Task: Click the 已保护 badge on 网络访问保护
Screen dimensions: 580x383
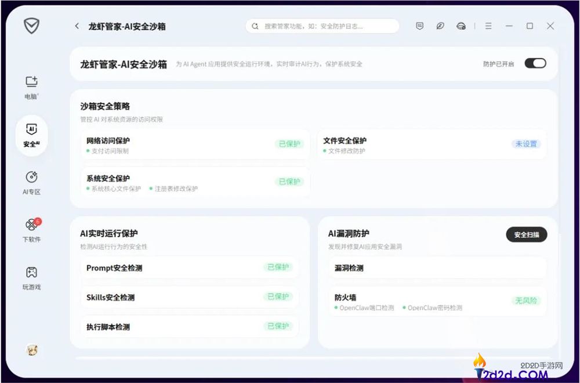Action: click(x=290, y=144)
